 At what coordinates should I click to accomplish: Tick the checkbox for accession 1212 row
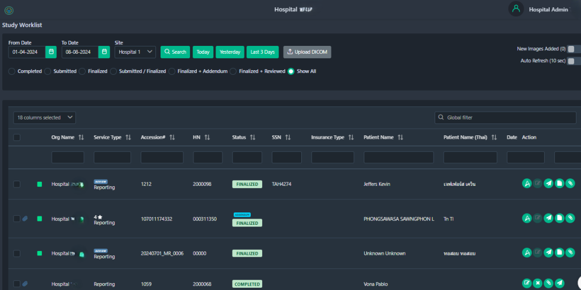(17, 184)
